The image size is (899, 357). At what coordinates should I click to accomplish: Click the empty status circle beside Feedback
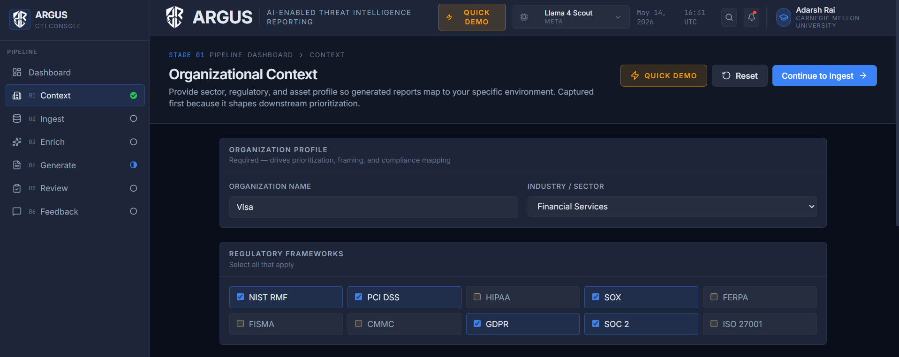click(134, 211)
